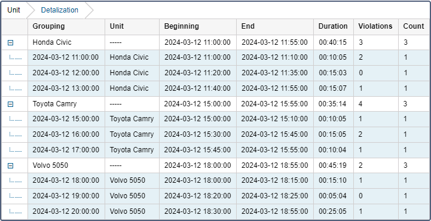Screen dimensions: 431x221
Task: Collapse the Volvo 5050 group row
Action: pyautogui.click(x=10, y=165)
